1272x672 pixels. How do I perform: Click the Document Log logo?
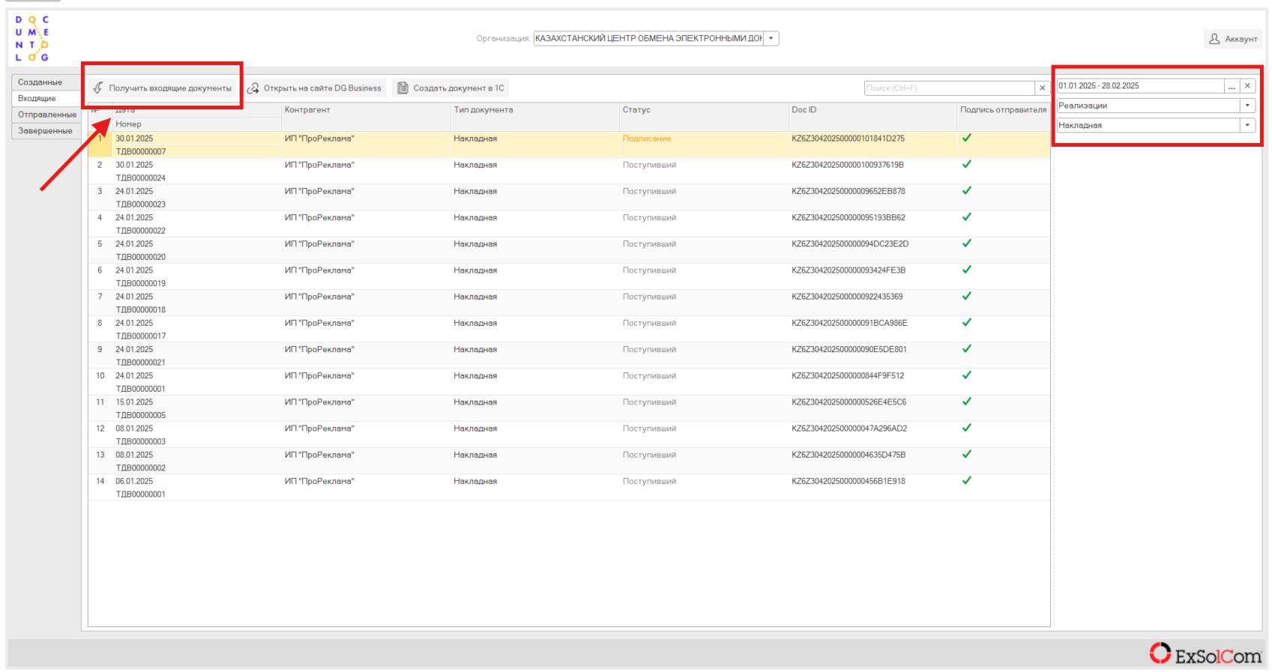pyautogui.click(x=32, y=39)
